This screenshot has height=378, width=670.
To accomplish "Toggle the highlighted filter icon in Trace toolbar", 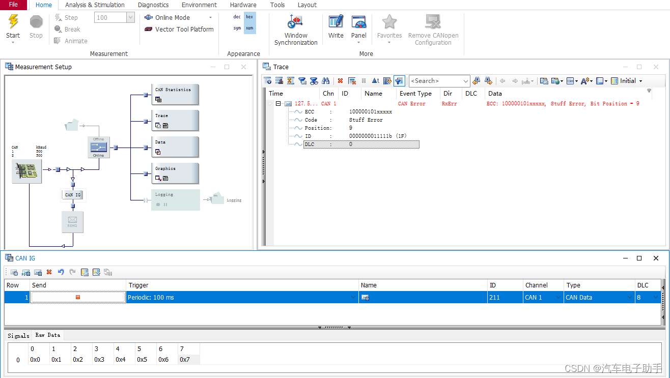I will (x=399, y=80).
